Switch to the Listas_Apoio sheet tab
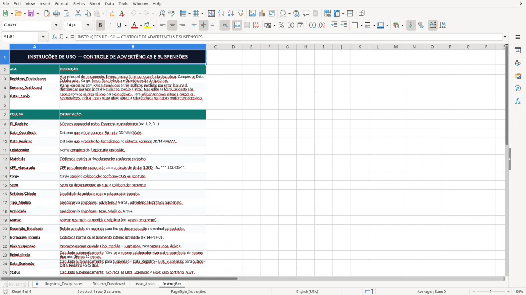 pos(144,284)
